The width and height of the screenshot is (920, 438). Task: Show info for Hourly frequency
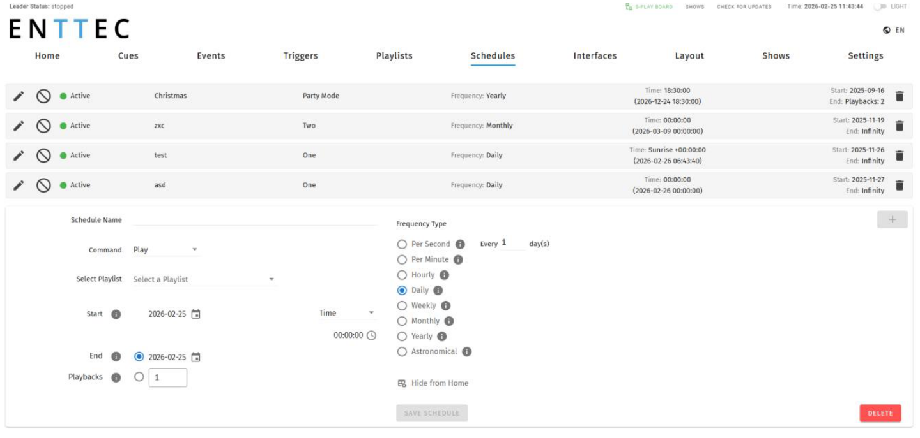(x=444, y=275)
